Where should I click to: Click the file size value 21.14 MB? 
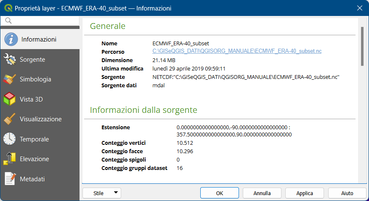[x=164, y=60]
